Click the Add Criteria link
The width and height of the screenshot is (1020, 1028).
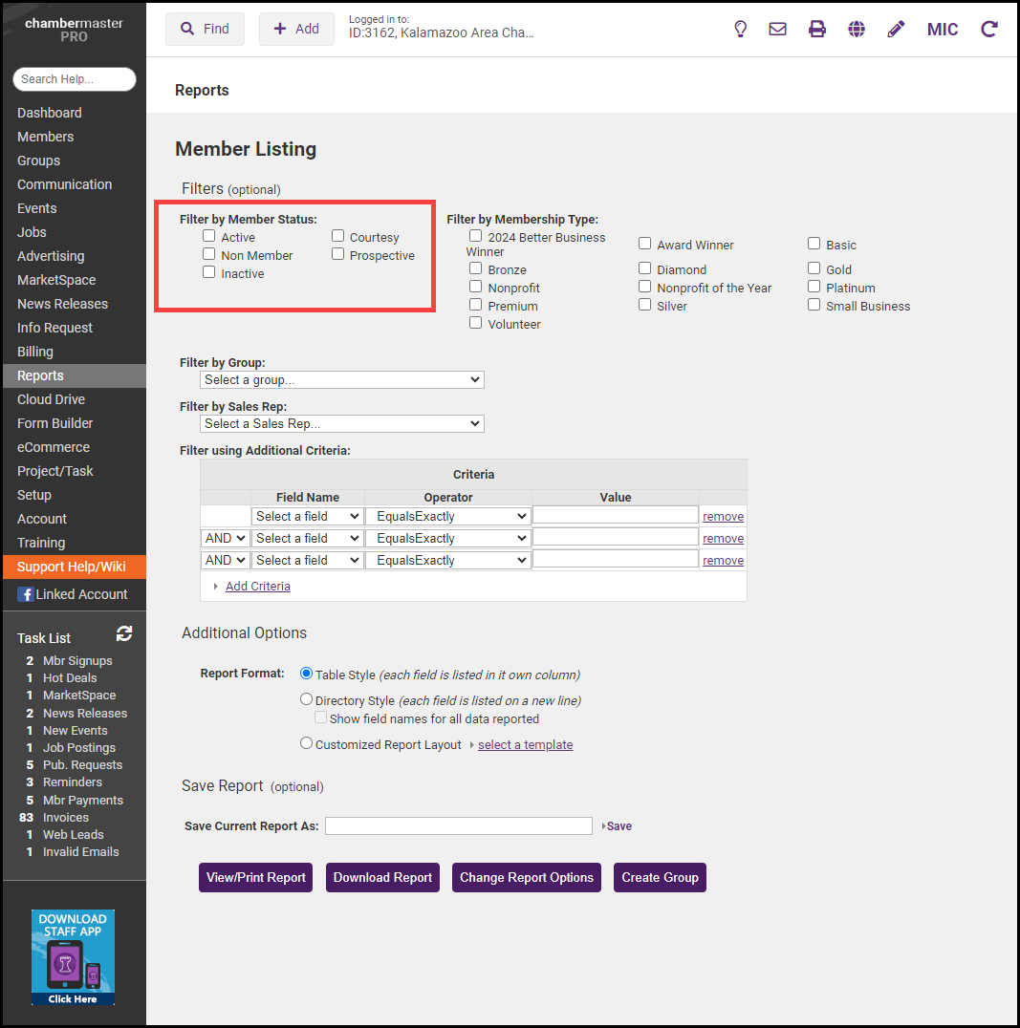[257, 587]
